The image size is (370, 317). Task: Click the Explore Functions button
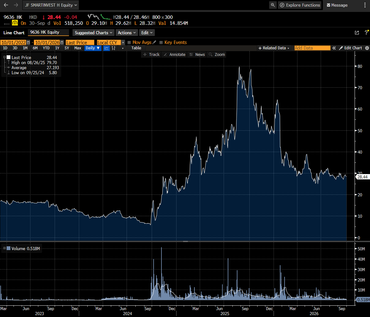300,5
